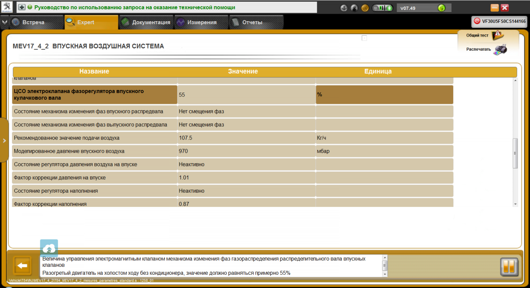Click the download arrow icon in top bar
This screenshot has height=288, width=530.
tap(344, 8)
